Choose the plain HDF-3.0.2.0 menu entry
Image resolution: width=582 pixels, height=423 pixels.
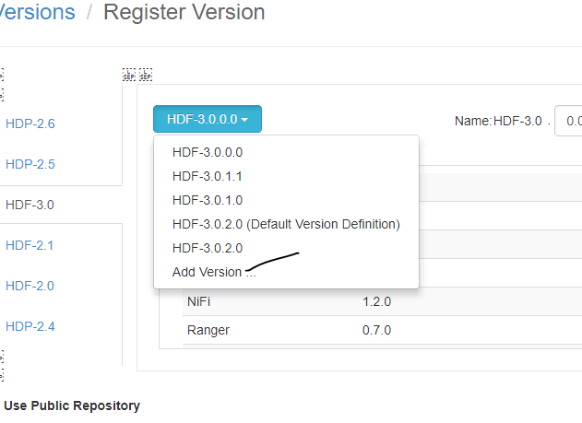207,248
